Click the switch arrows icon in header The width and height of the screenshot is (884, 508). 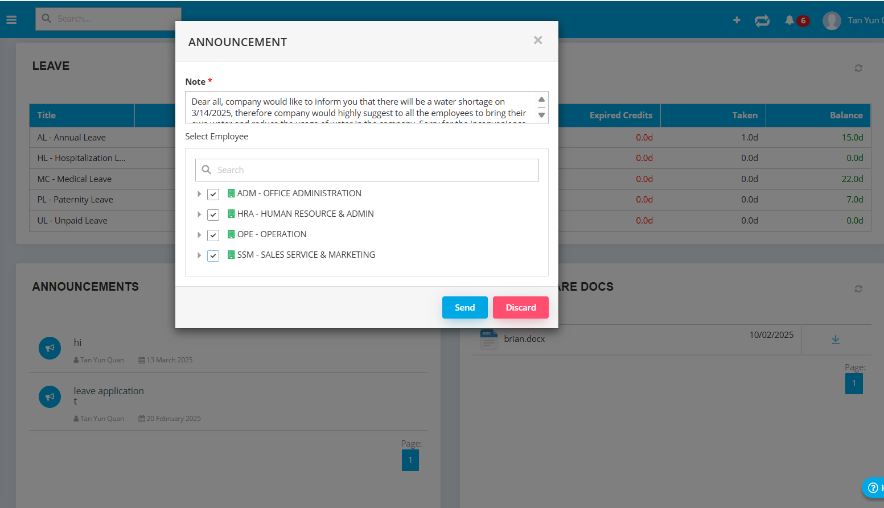coord(762,21)
